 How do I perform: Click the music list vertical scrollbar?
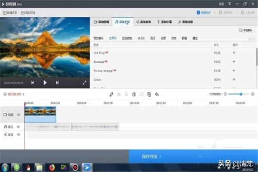click(x=257, y=57)
